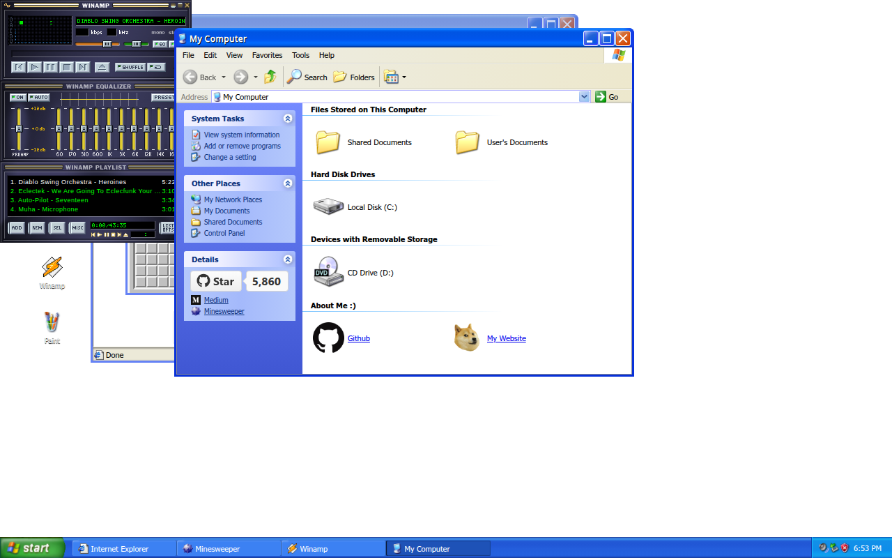892x558 pixels.
Task: Collapse the System Tasks panel
Action: [288, 119]
